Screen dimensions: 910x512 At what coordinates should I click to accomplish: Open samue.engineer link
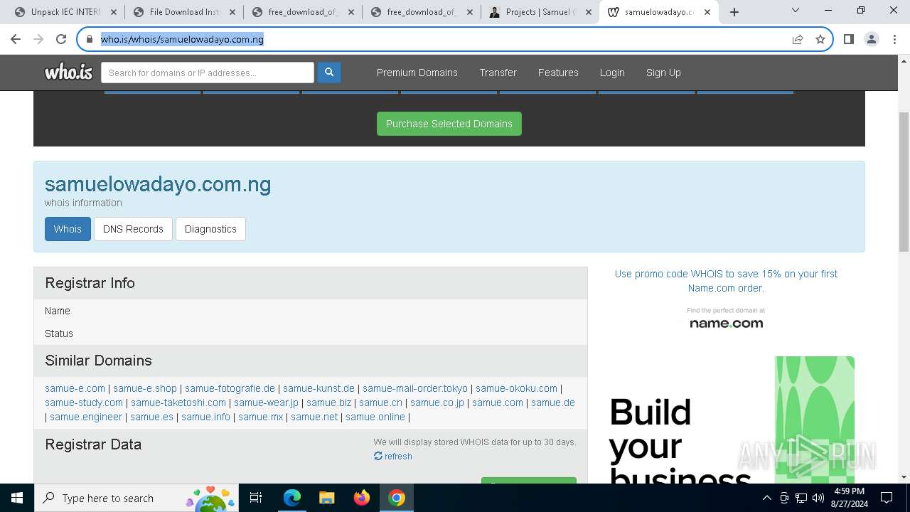tap(86, 417)
